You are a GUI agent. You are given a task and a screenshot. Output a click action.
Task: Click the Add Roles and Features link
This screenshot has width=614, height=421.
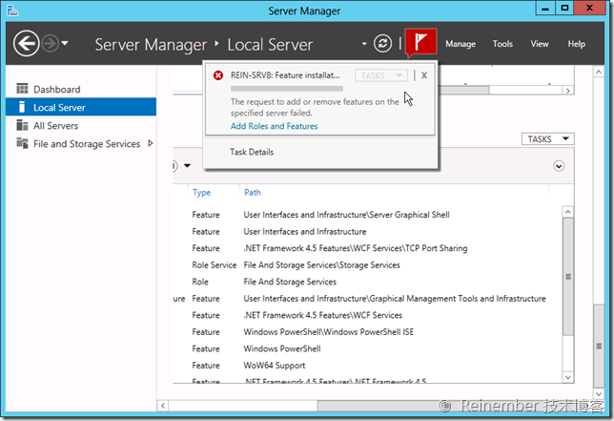pos(274,126)
